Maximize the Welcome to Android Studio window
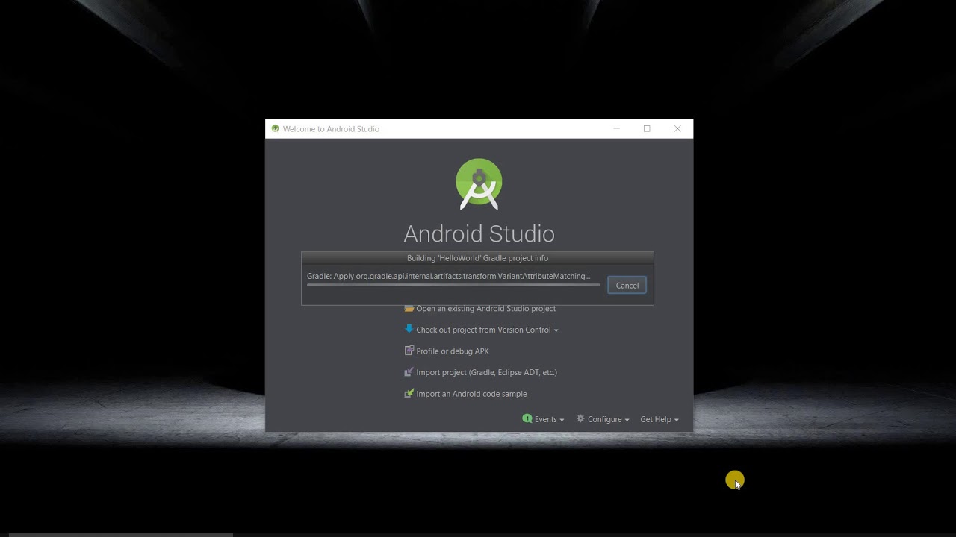Screen dimensions: 956x537 pos(647,128)
